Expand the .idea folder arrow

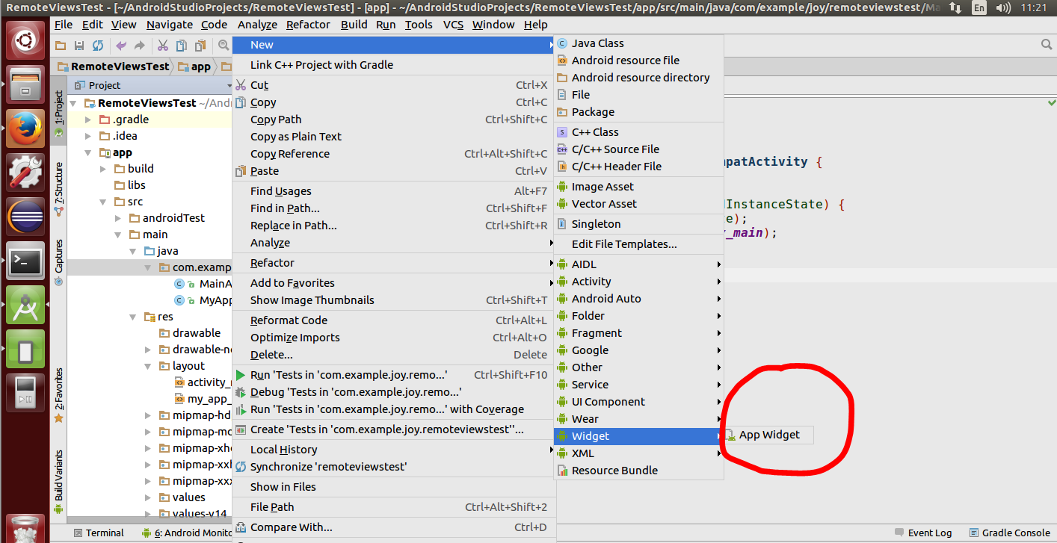click(88, 136)
